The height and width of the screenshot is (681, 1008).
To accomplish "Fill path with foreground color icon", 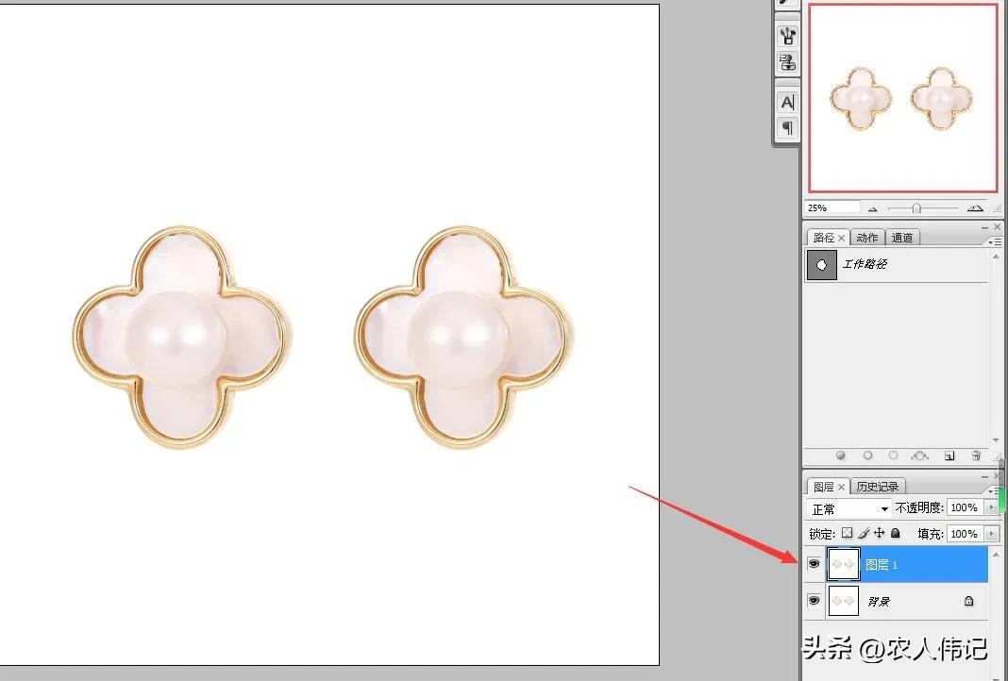I will [840, 456].
